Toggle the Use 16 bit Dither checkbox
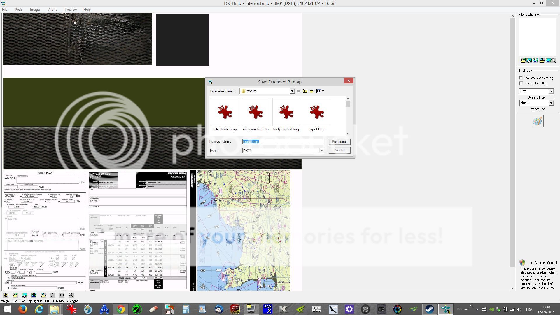 [x=521, y=83]
